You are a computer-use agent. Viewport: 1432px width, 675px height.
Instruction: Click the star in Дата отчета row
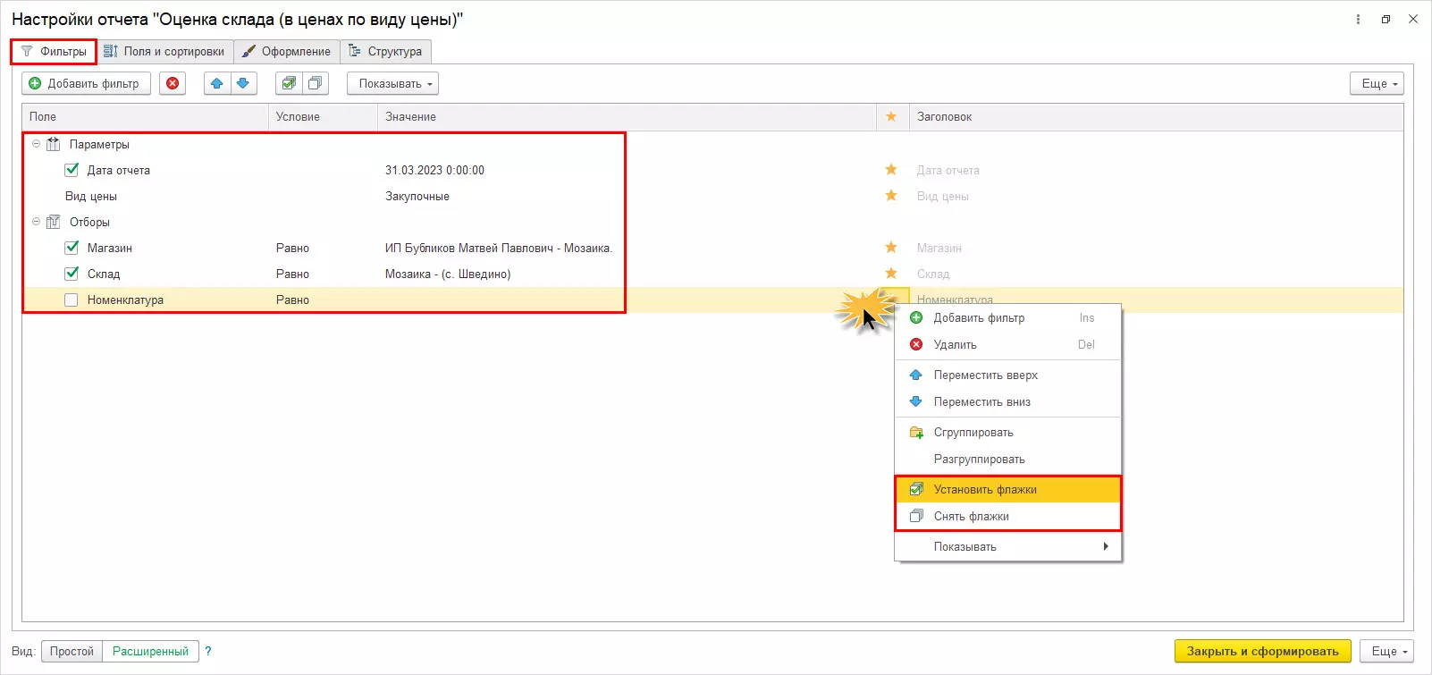click(891, 170)
